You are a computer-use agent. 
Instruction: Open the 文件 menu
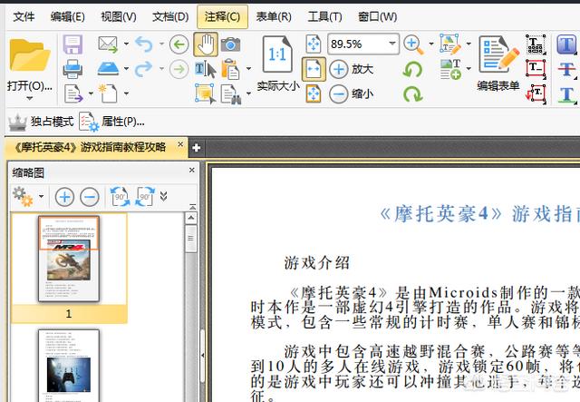24,16
